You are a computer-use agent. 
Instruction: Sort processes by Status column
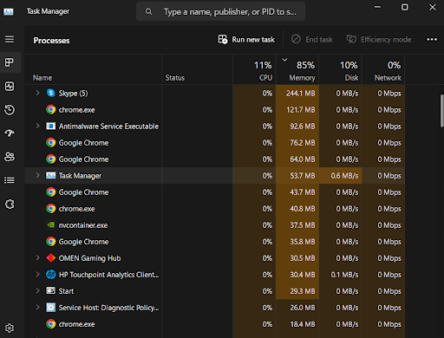tap(198, 69)
